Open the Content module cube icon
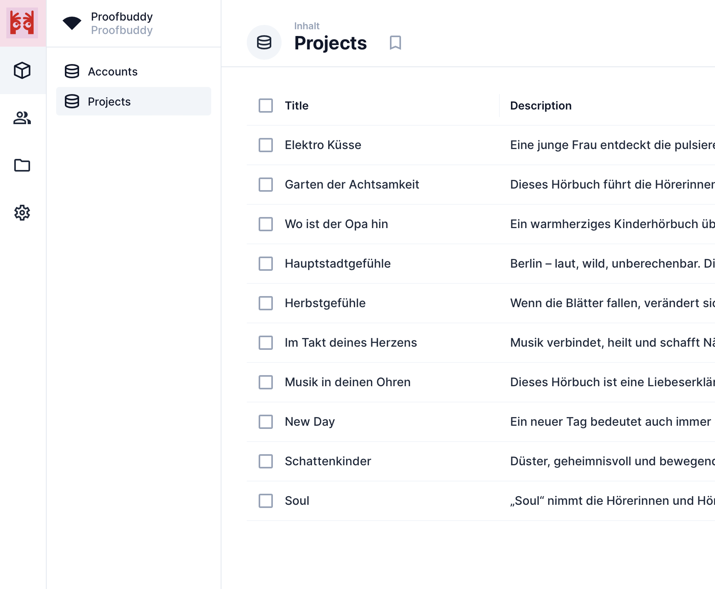 tap(23, 70)
